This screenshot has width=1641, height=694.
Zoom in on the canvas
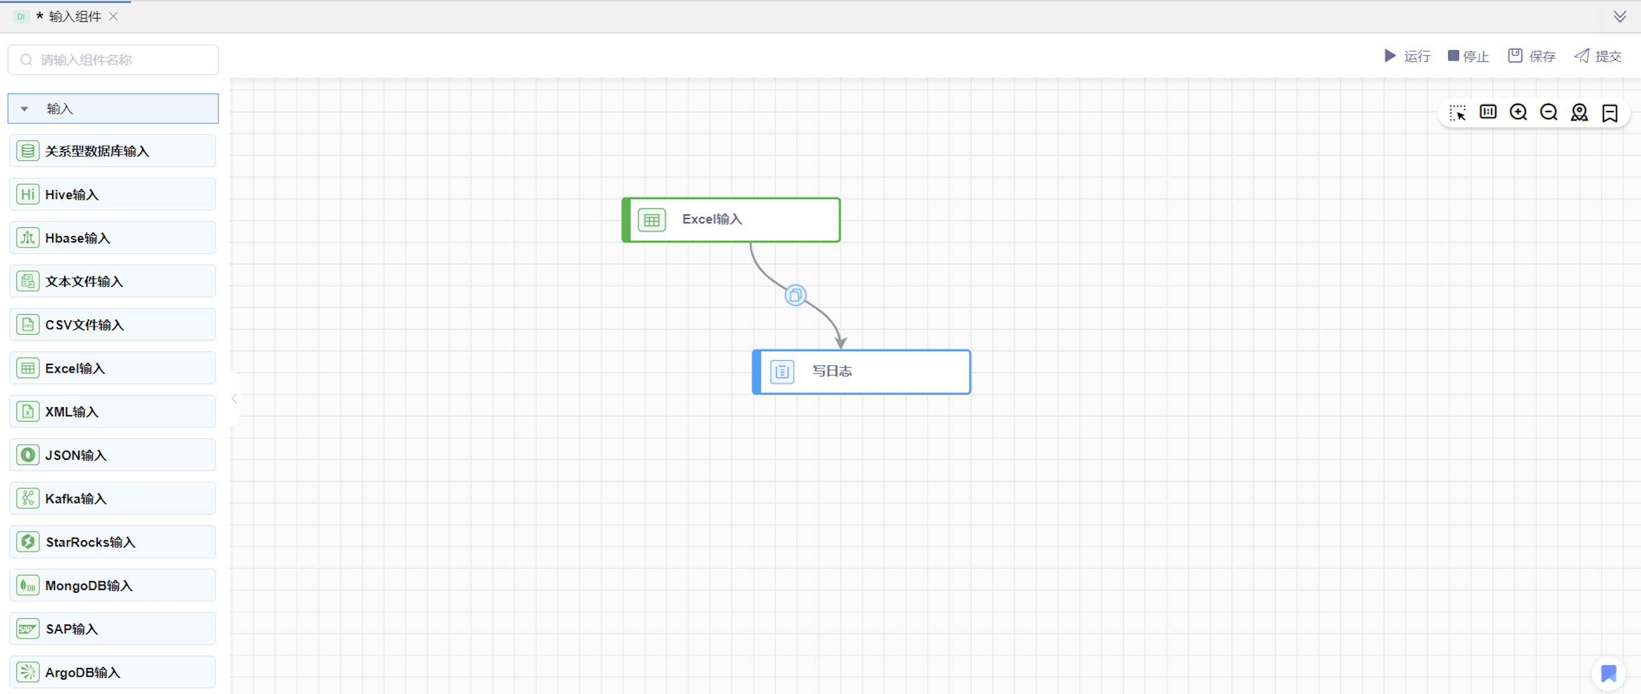click(x=1518, y=112)
